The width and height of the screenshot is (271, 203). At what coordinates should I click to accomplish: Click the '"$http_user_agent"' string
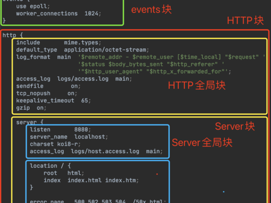(x=112, y=71)
